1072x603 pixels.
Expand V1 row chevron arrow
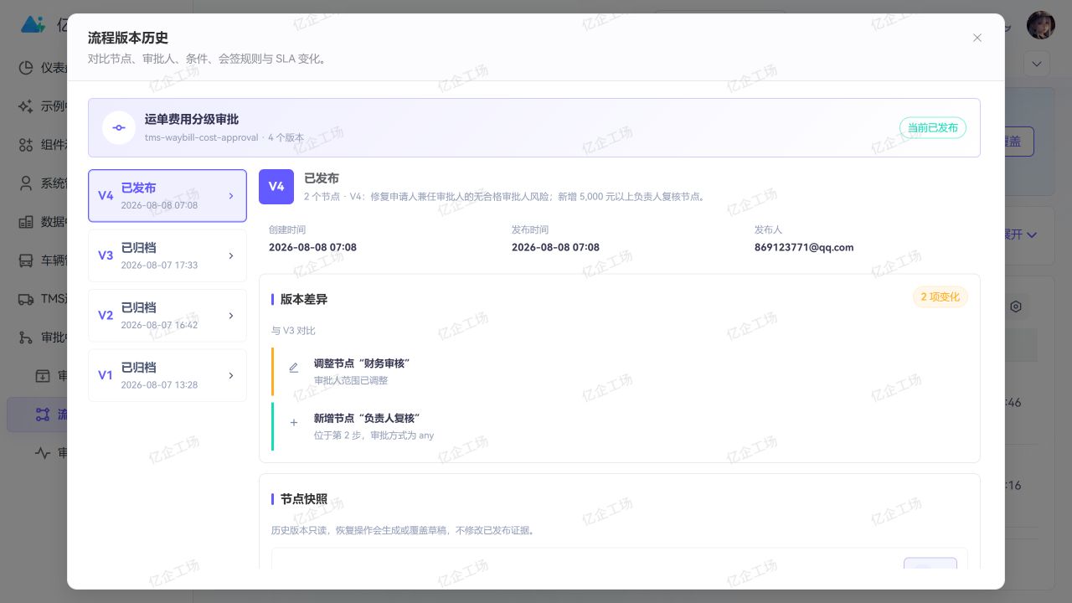(231, 376)
